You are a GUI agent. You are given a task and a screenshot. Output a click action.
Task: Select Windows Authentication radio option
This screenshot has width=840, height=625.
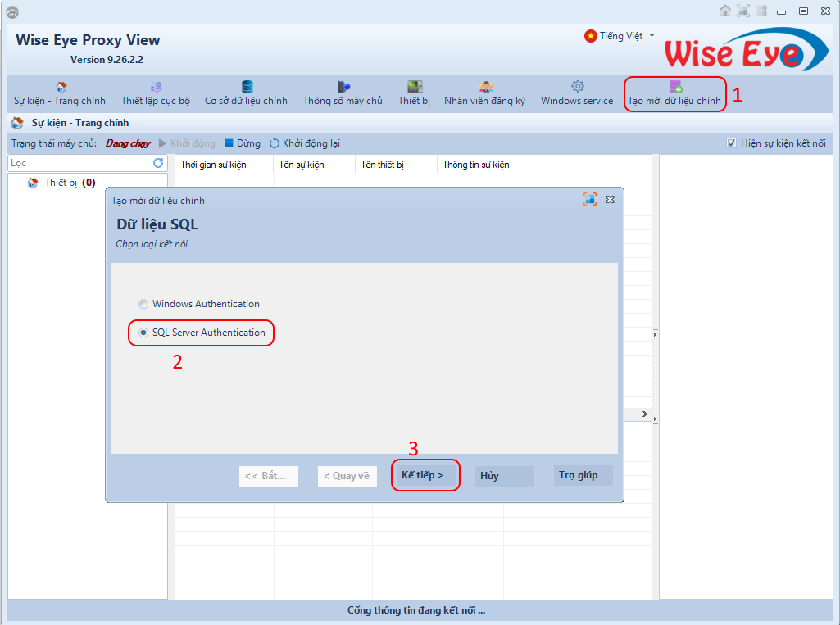coord(144,304)
